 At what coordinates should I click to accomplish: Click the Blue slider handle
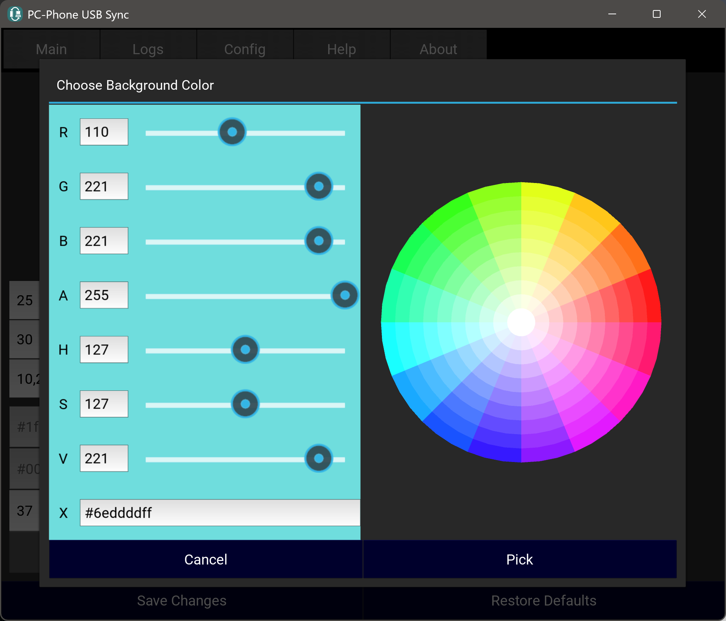318,241
